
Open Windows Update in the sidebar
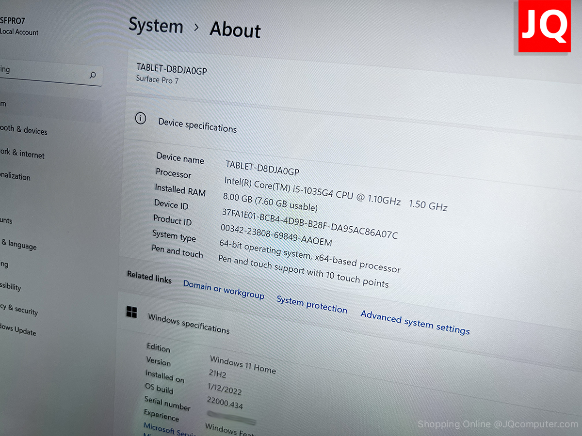click(18, 330)
